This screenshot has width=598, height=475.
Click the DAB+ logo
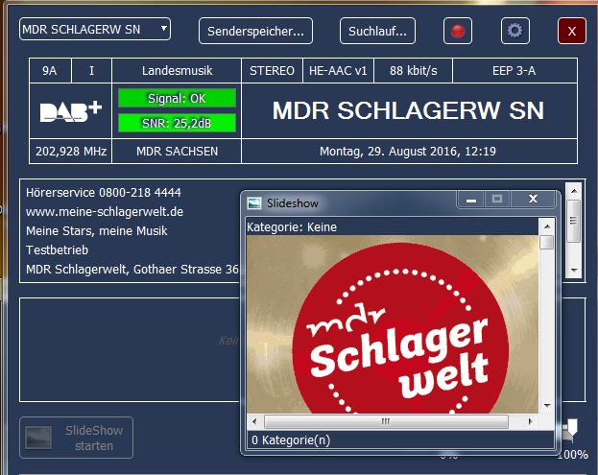[71, 111]
